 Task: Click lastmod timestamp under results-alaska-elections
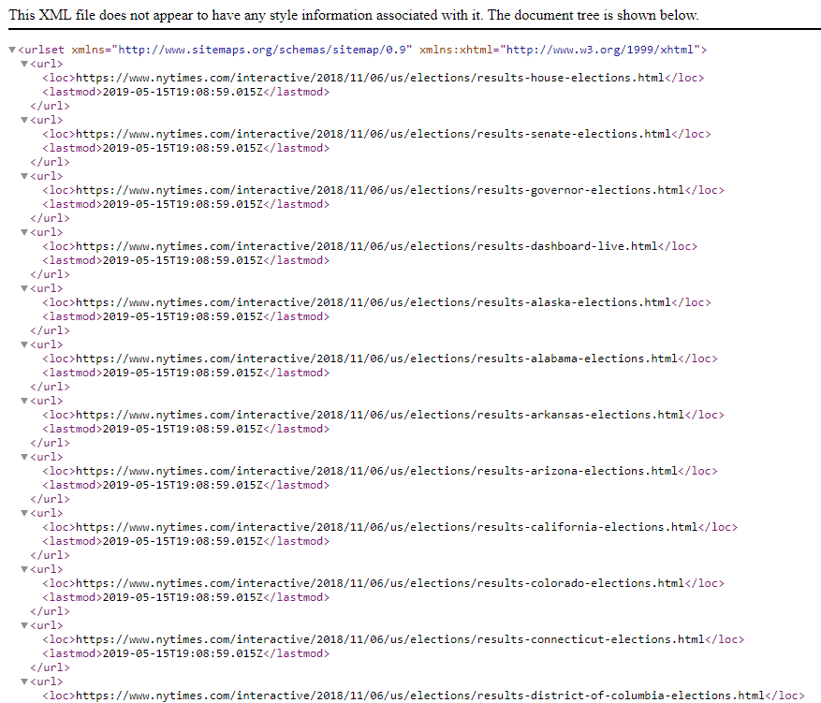pyautogui.click(x=183, y=316)
